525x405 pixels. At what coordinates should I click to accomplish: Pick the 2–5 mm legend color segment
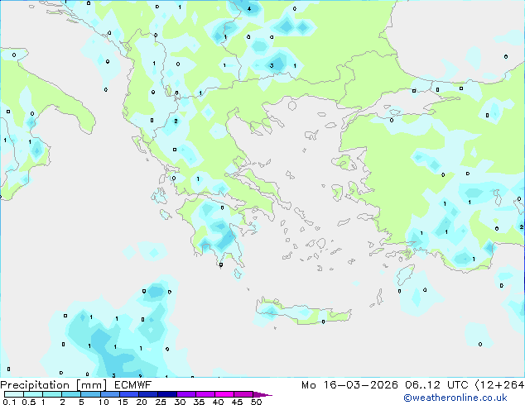click(71, 394)
